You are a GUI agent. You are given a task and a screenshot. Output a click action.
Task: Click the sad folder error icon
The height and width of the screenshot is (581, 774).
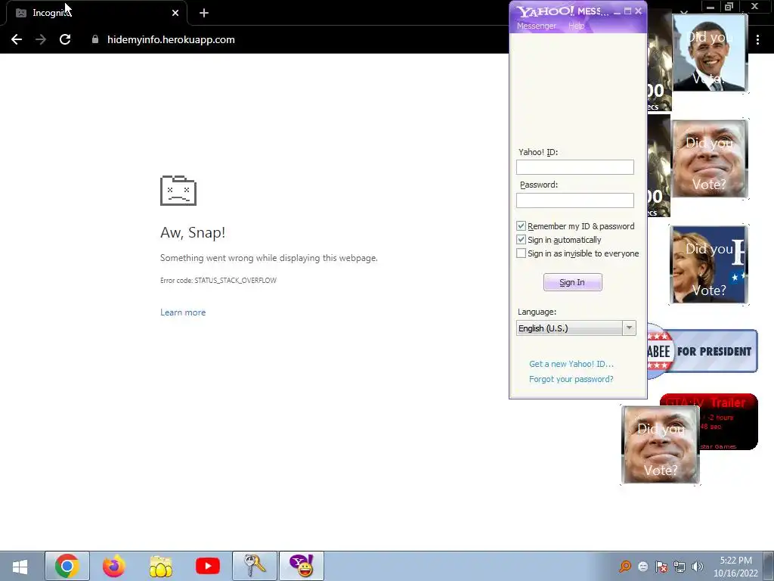point(178,191)
